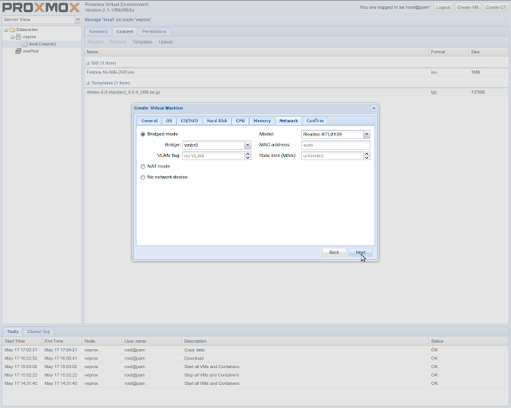Viewport: 511px width, 408px height.
Task: Switch to the Cluster log tab
Action: tap(38, 331)
